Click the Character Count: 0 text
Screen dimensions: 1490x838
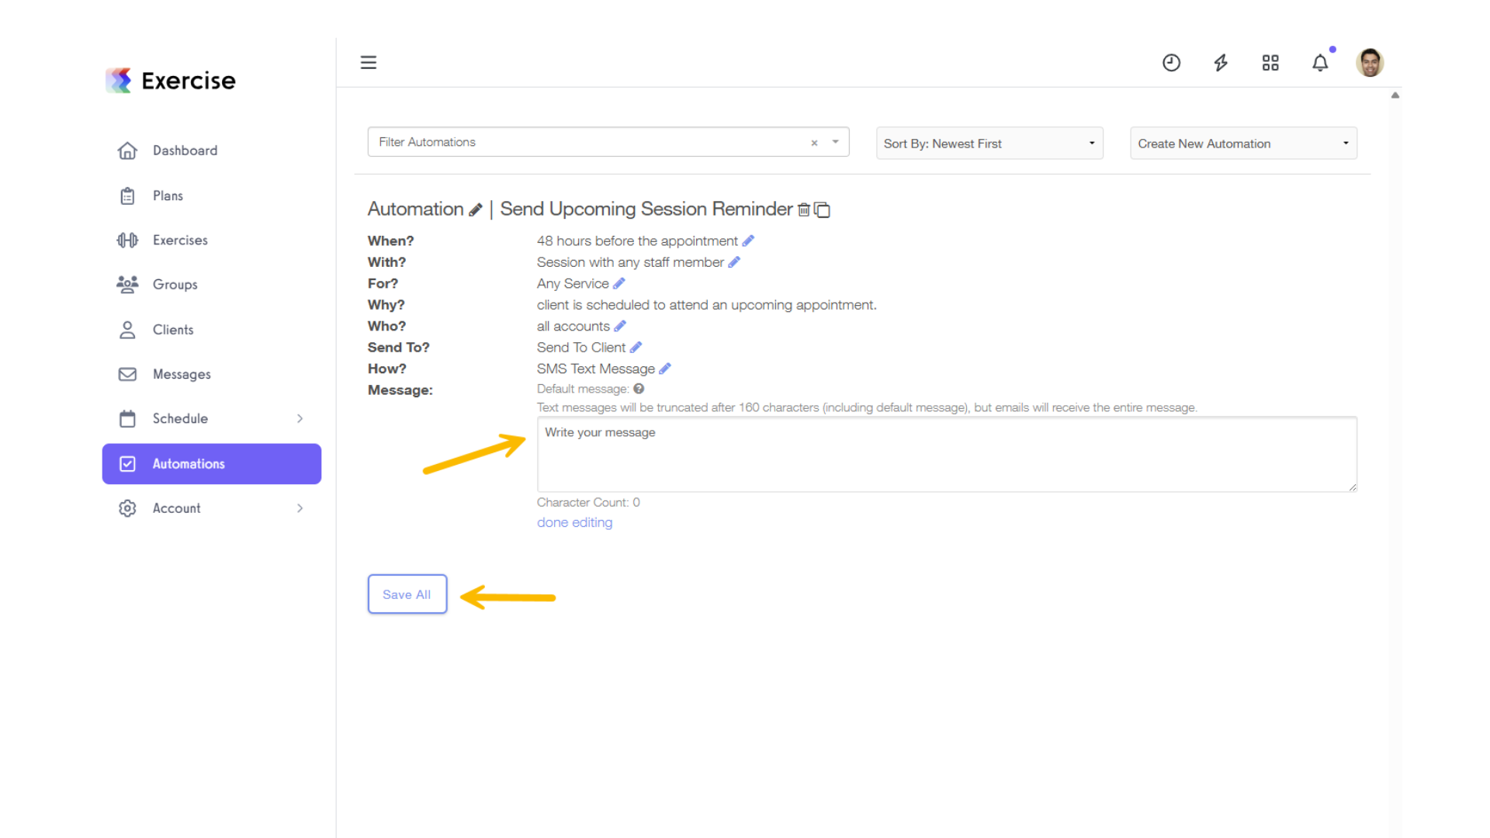[x=588, y=502]
